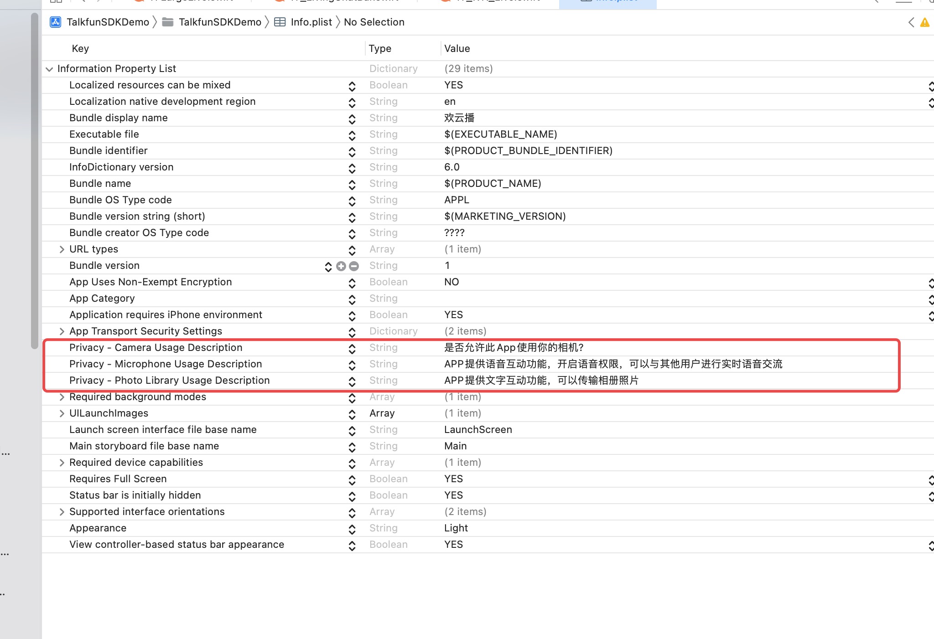Click the Light appearance value
This screenshot has width=934, height=639.
456,528
